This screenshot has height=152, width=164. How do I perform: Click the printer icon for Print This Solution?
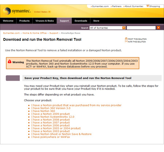click(126, 39)
